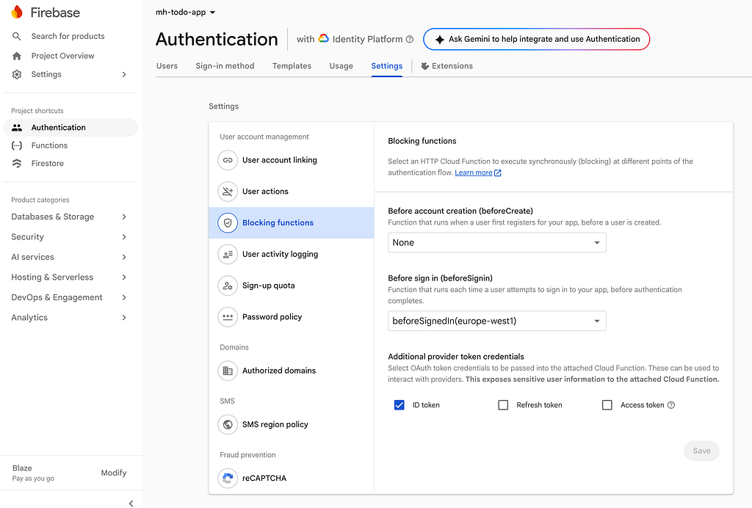
Task: Click the Learn more link
Action: 474,173
